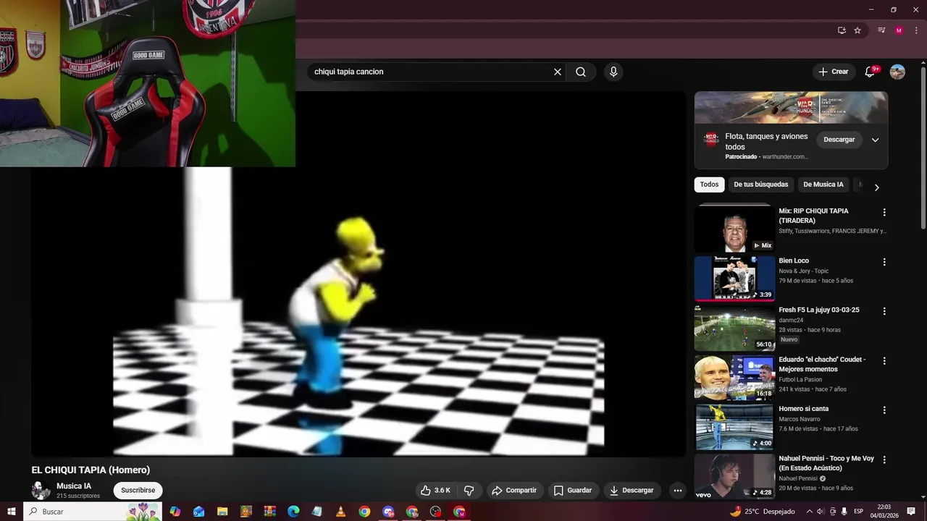Viewport: 927px width, 521px height.
Task: Launch VLC from the taskbar
Action: point(340,512)
